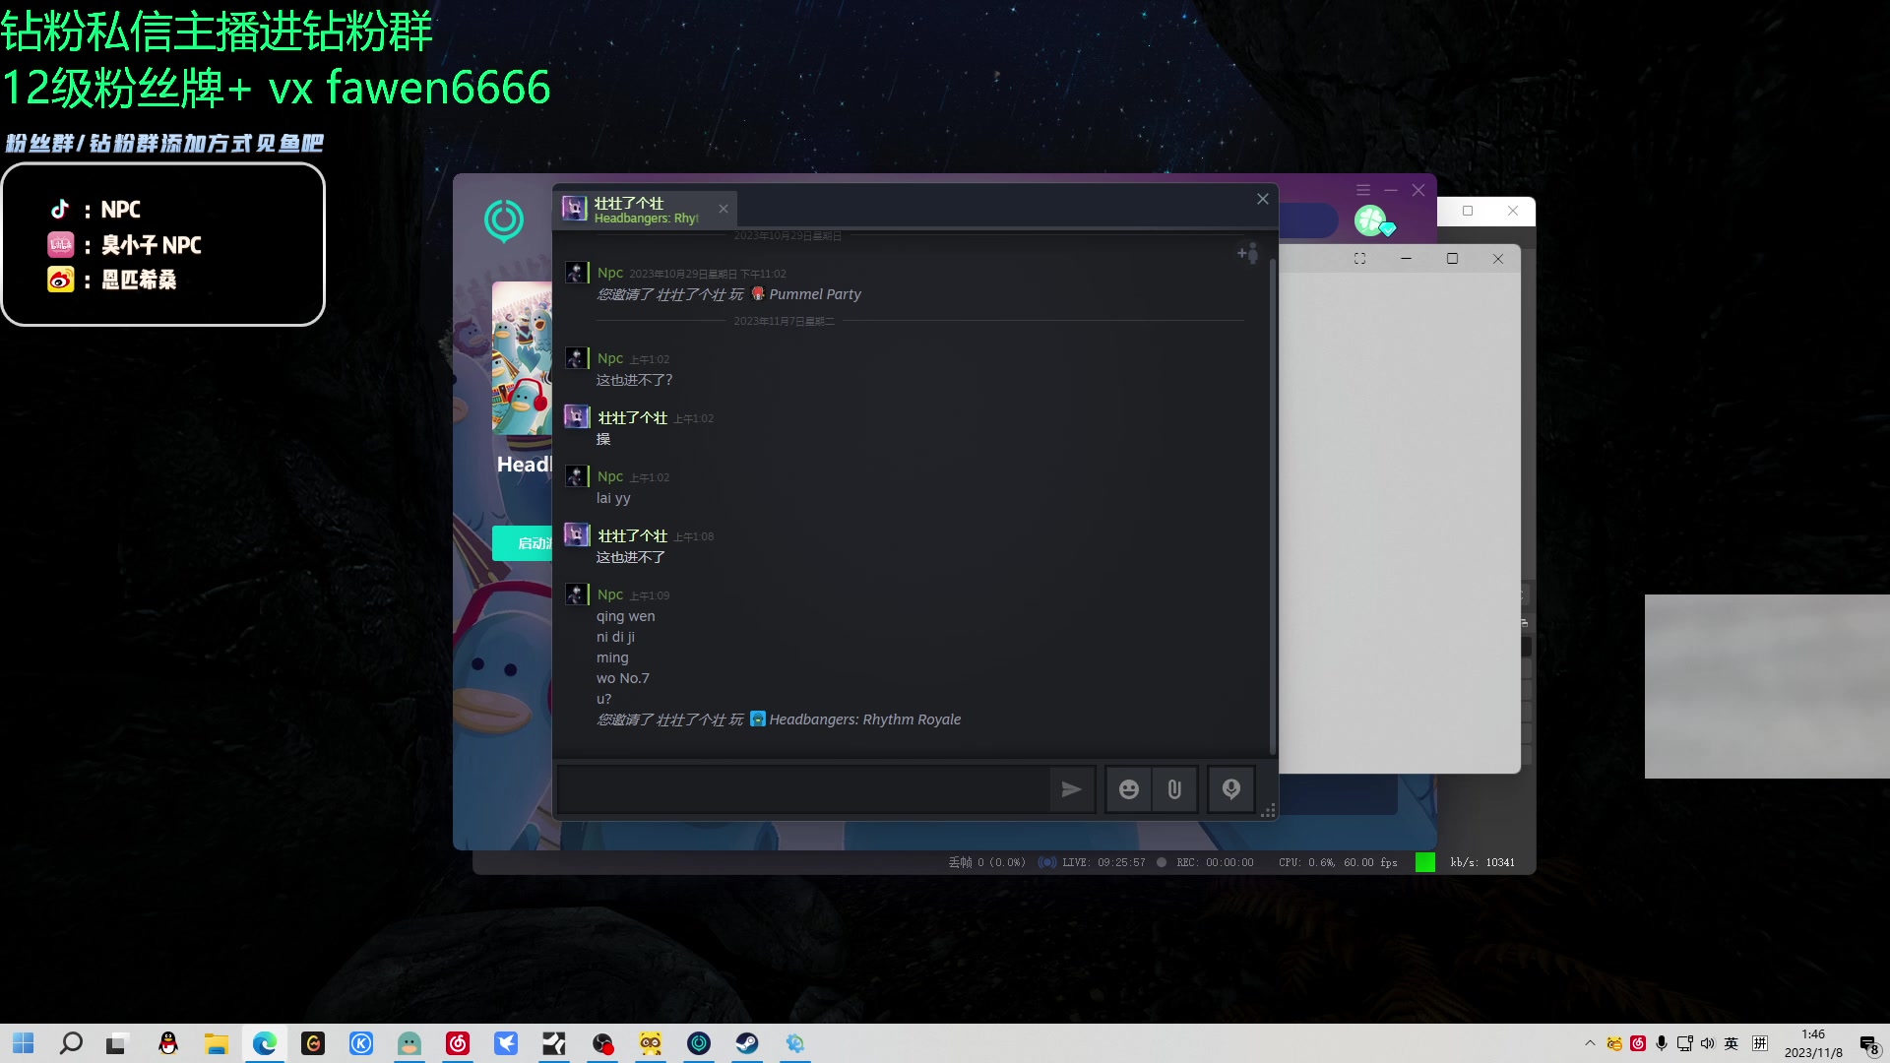Open the hamburger menu in purple window
Viewport: 1890px width, 1063px height.
click(x=1363, y=190)
